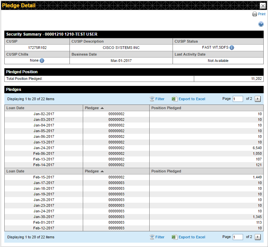Image resolution: width=268 pixels, height=247 pixels.
Task: Click the Print icon at top right
Action: [x=255, y=14]
